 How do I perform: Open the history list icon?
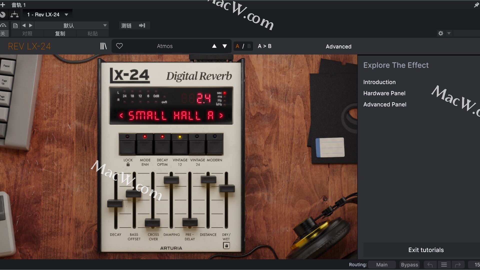click(444, 265)
